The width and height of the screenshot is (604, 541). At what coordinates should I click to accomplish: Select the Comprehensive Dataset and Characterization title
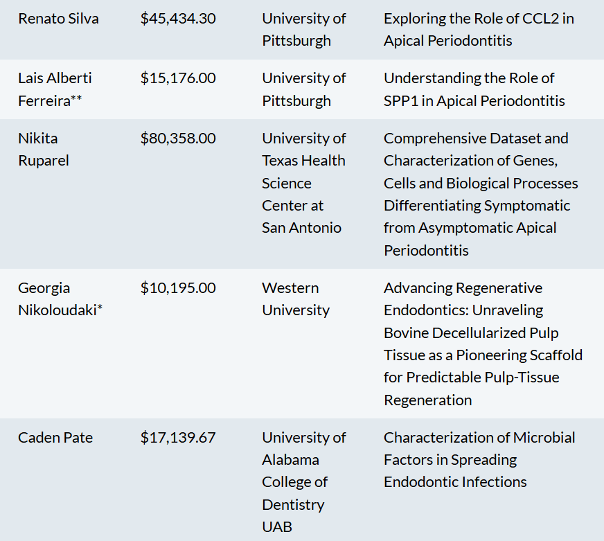[481, 194]
